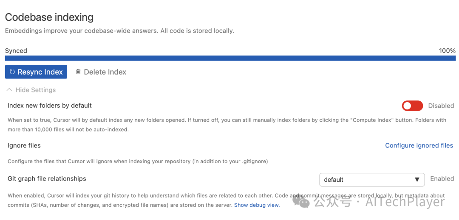The width and height of the screenshot is (459, 220).
Task: Click the upward chevron beside Hide Settings
Action: pos(9,90)
